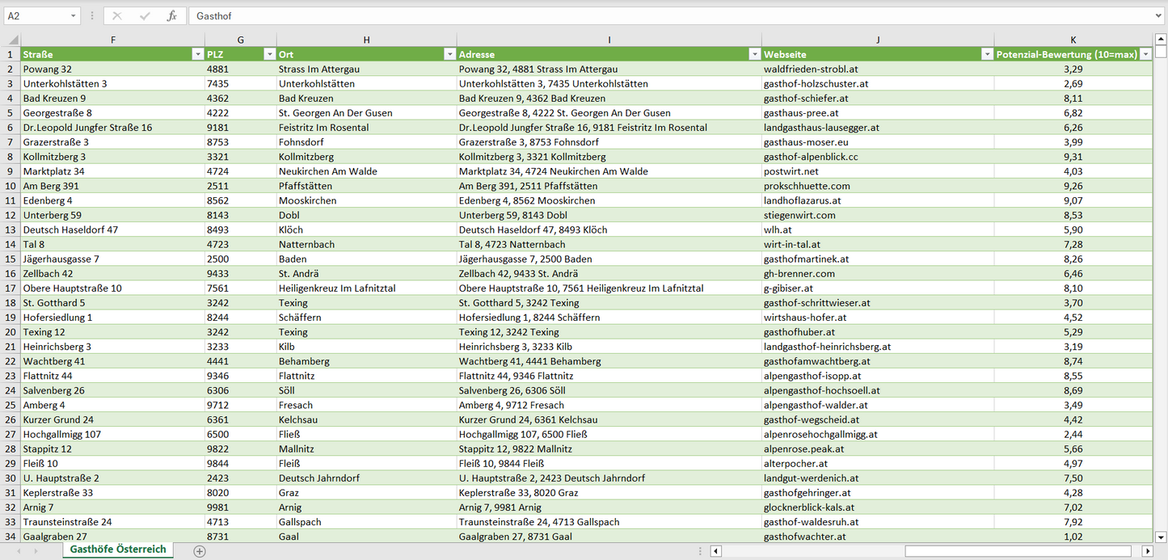Click the Enter checkmark icon in formula bar

coord(145,16)
